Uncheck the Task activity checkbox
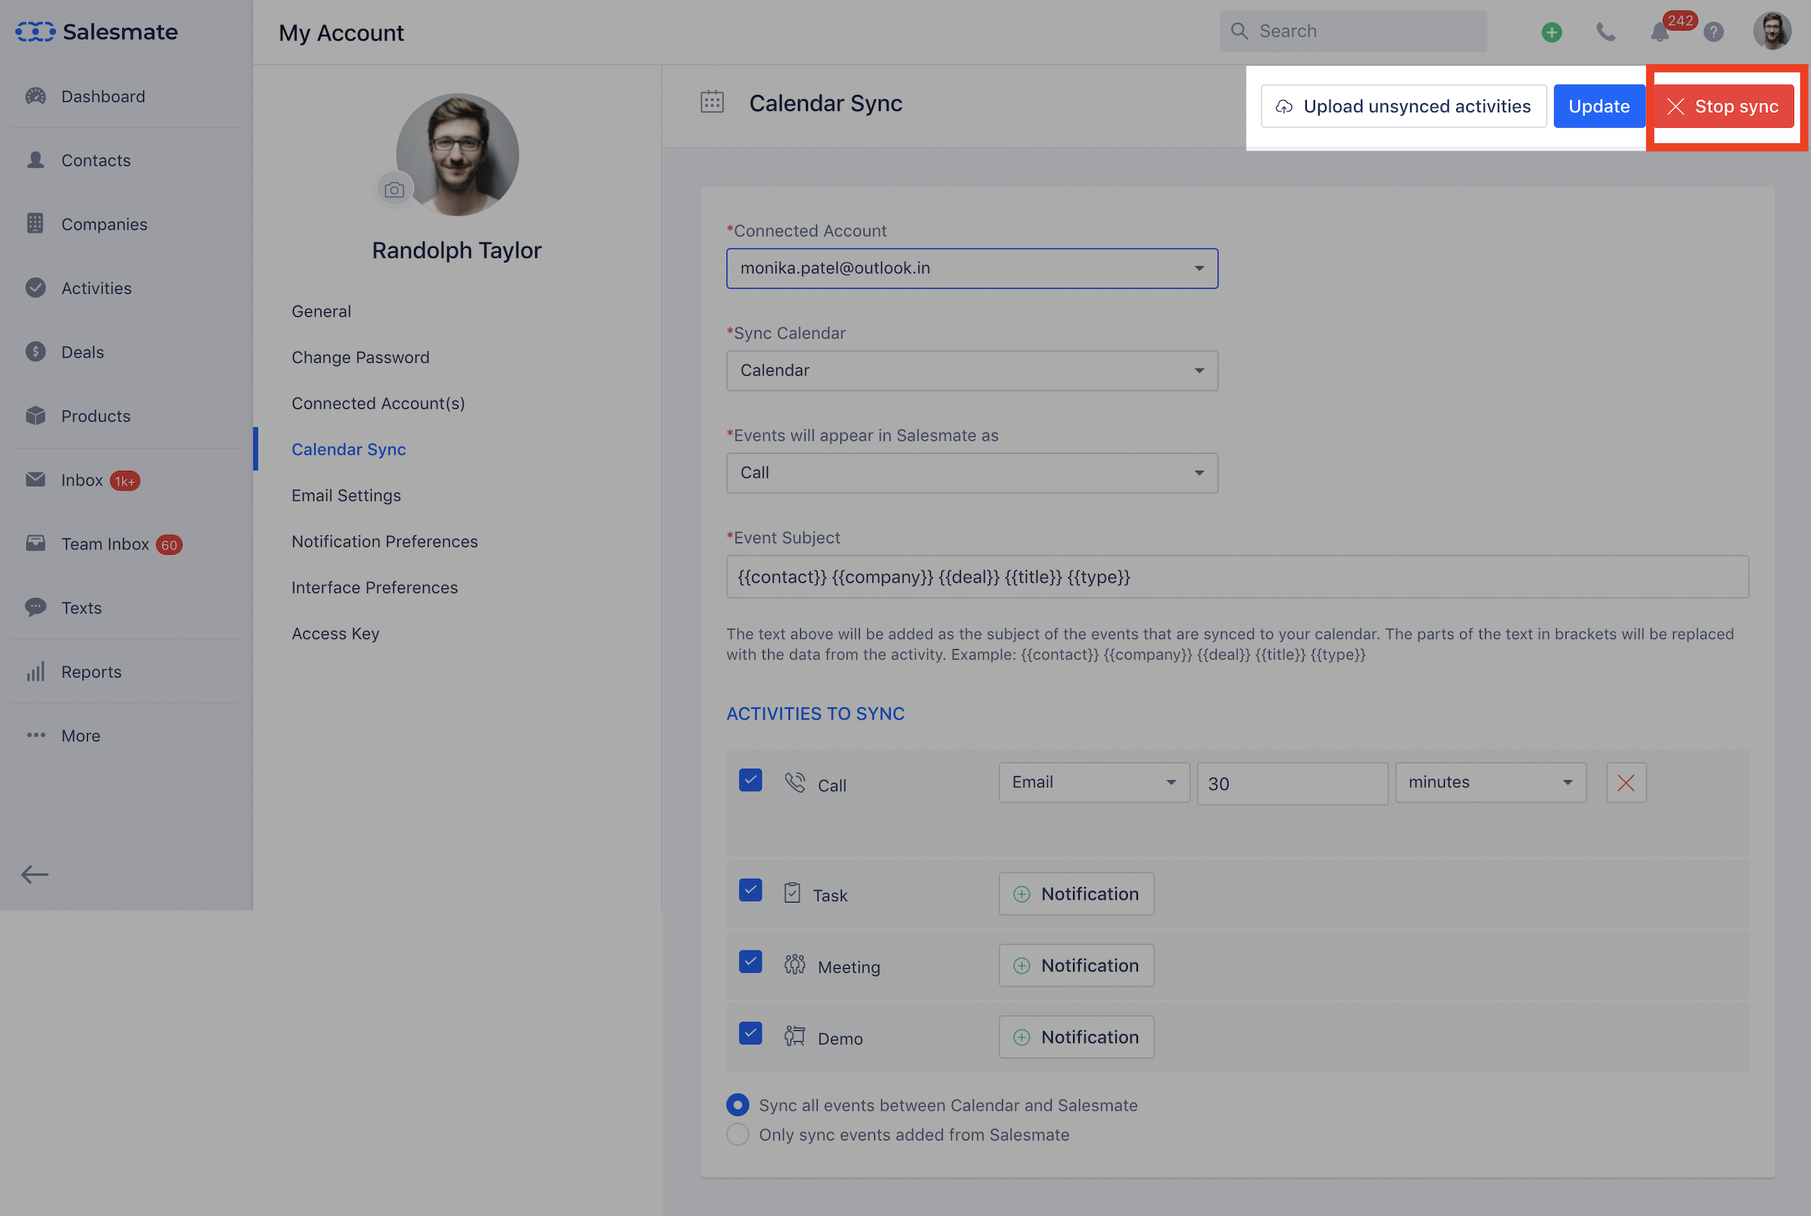Image resolution: width=1811 pixels, height=1216 pixels. 751,890
